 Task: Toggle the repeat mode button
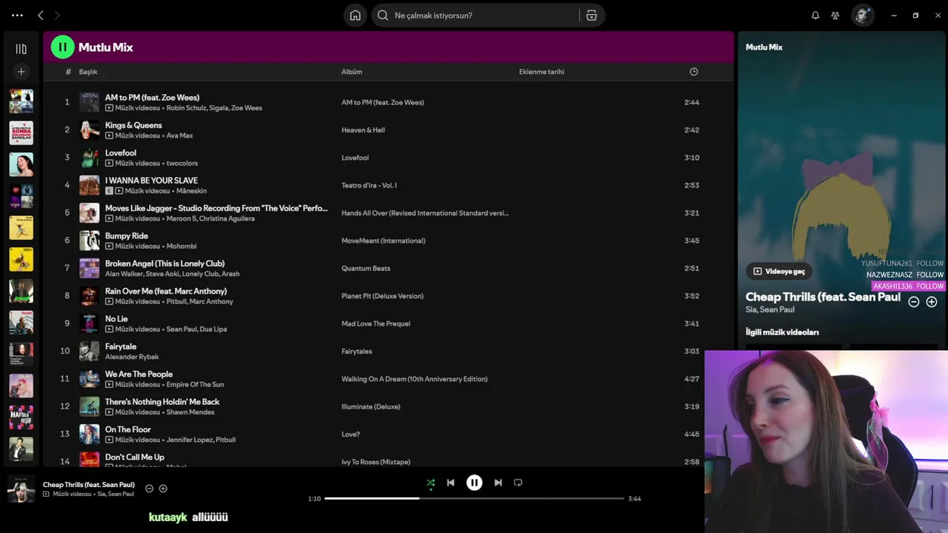518,483
